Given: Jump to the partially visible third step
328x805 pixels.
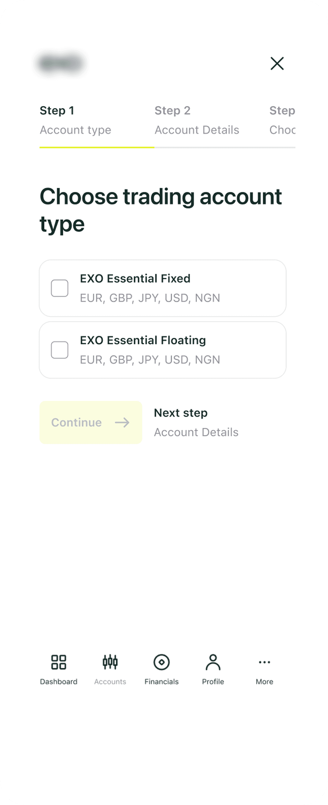Looking at the screenshot, I should pyautogui.click(x=282, y=120).
